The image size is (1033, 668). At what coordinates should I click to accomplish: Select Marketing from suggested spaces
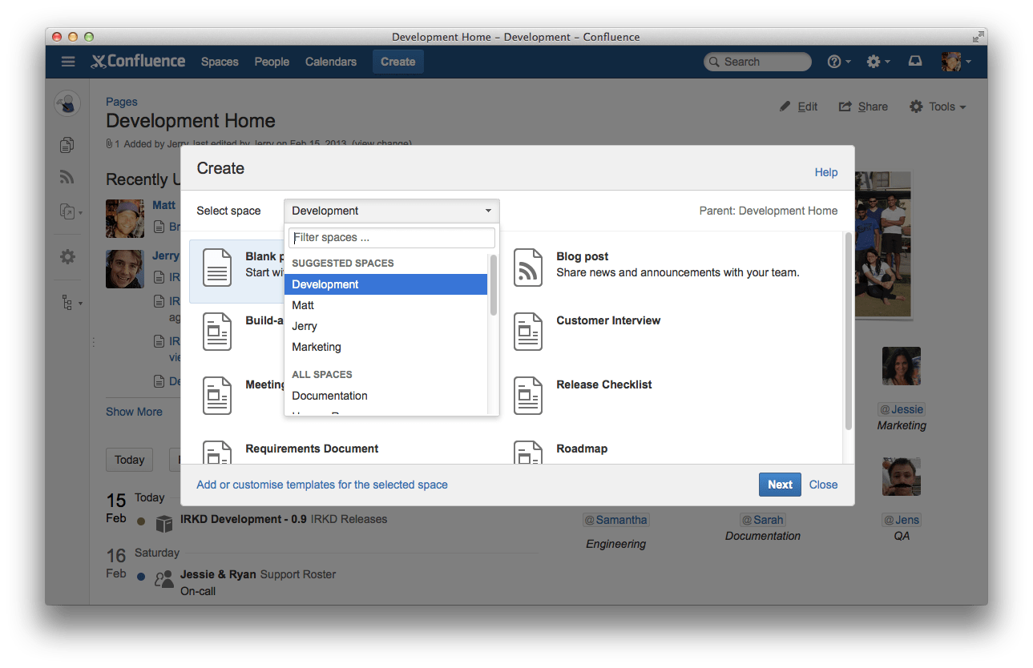click(316, 346)
